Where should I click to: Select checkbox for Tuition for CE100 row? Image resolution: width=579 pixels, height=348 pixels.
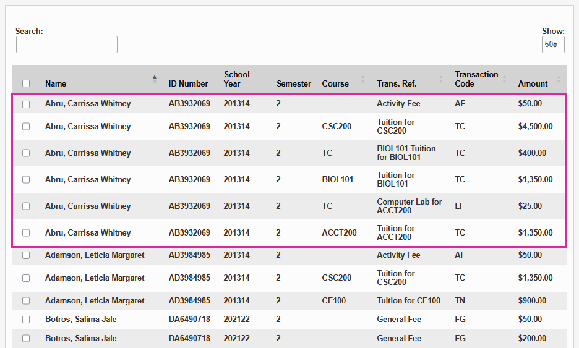point(26,301)
